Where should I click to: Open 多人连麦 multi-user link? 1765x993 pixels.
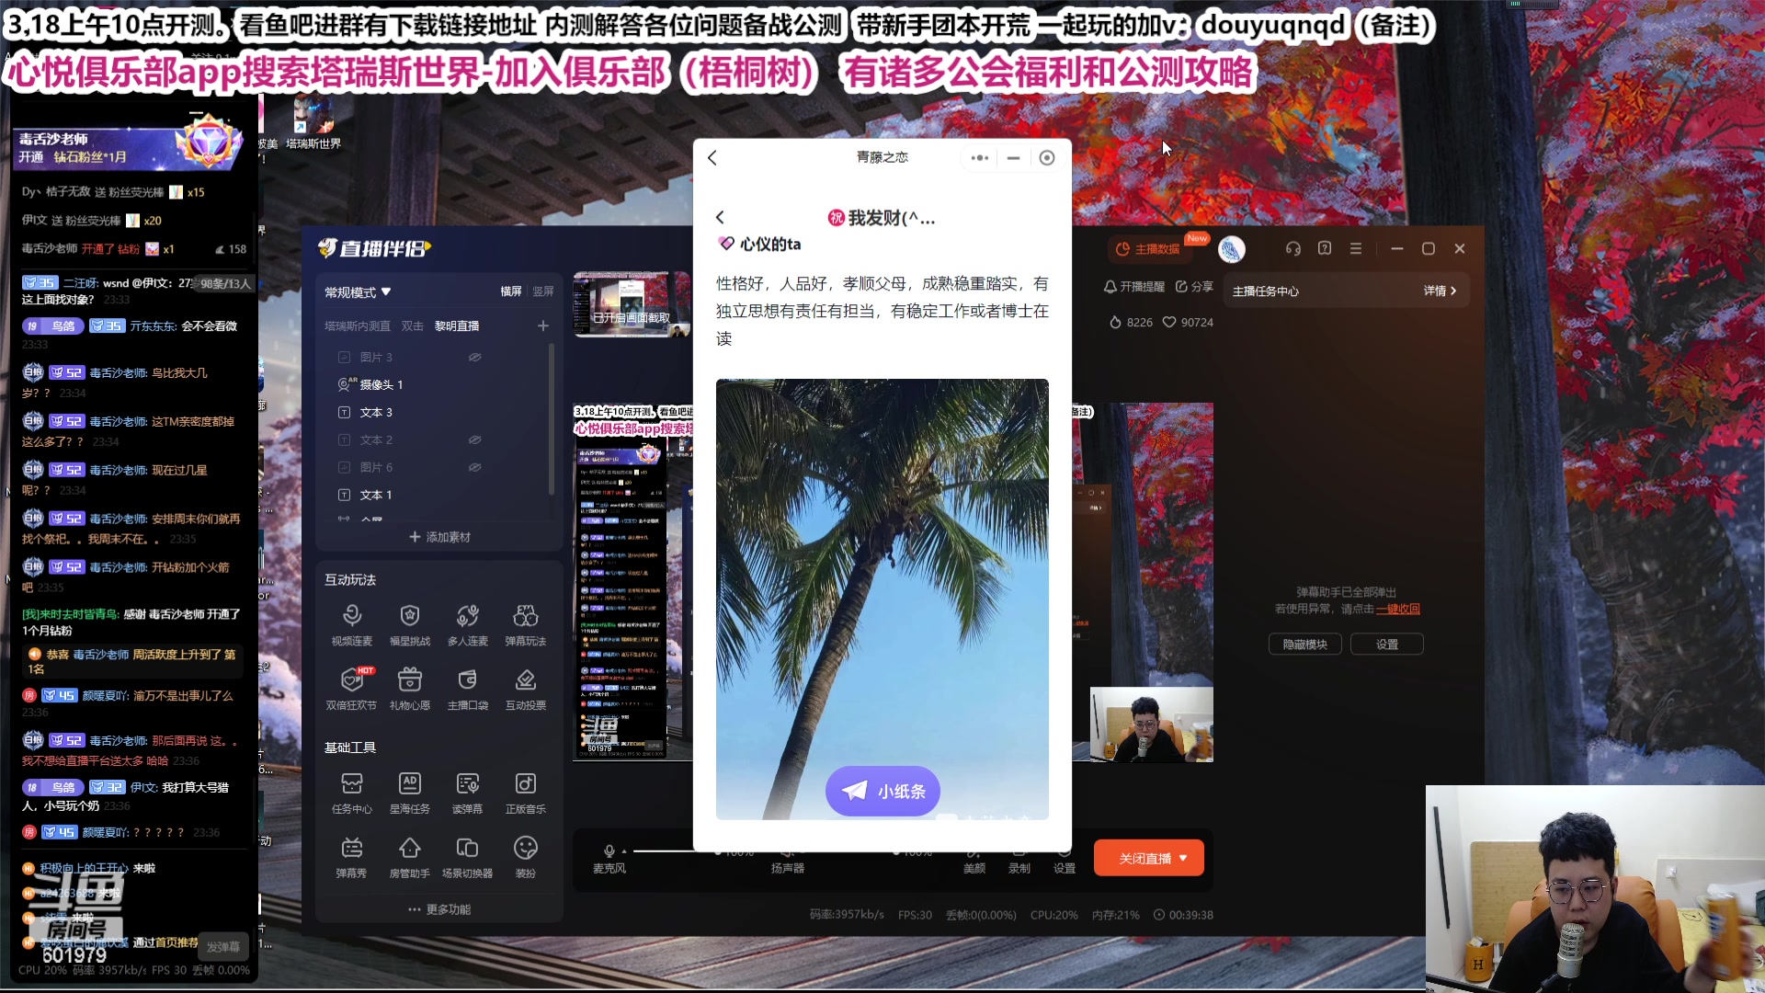coord(467,624)
